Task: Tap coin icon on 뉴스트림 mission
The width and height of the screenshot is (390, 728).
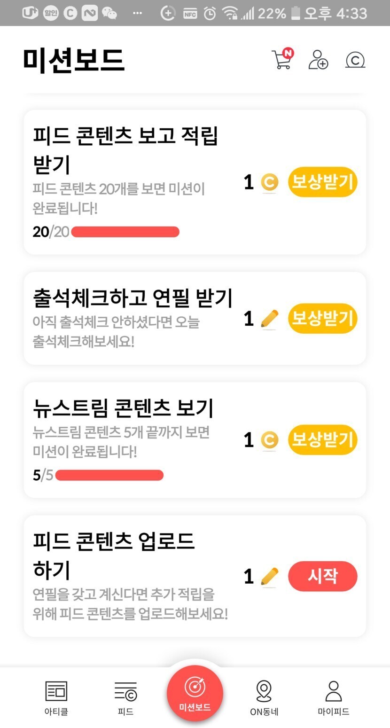Action: [269, 440]
